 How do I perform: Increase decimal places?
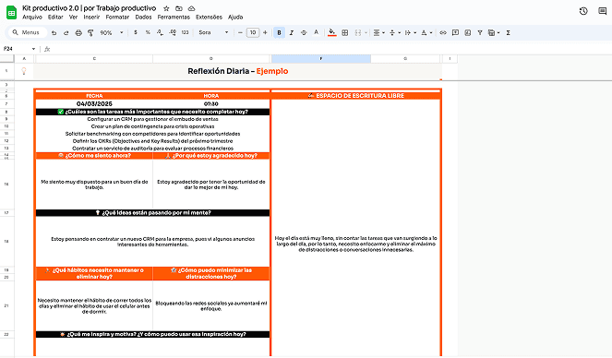tap(173, 33)
